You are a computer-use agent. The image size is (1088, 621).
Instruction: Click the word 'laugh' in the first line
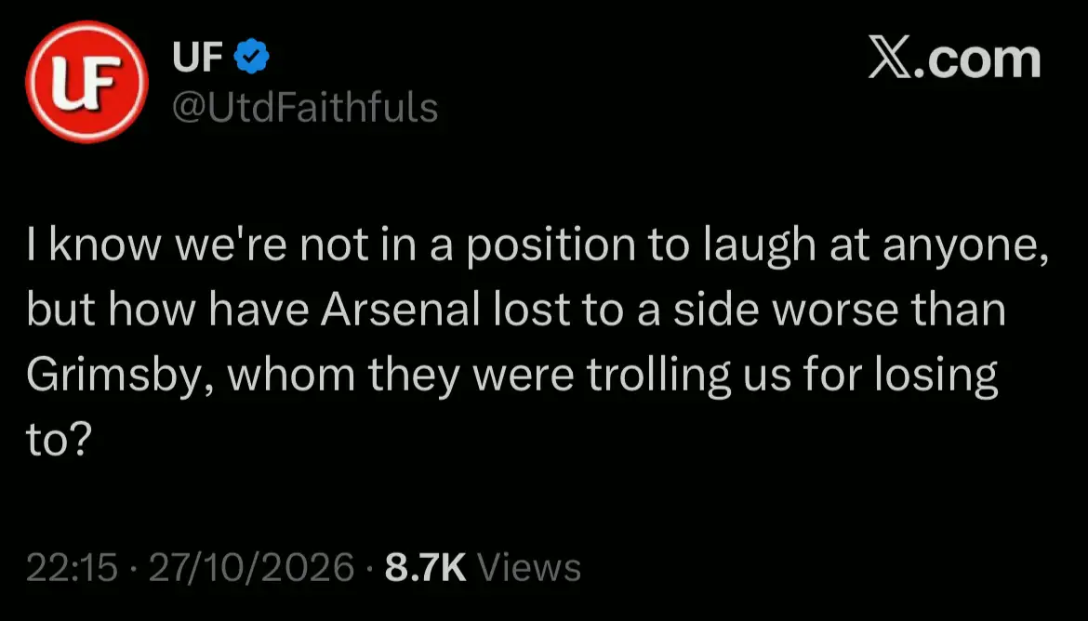click(x=759, y=247)
